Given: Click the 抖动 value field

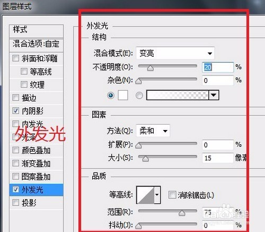Looking at the screenshot, I should 218,225.
